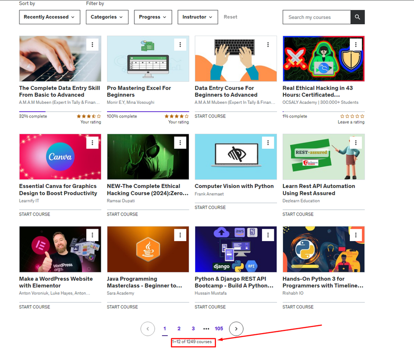
Task: Click instructor text Hussain Mustafa
Action: tap(211, 293)
